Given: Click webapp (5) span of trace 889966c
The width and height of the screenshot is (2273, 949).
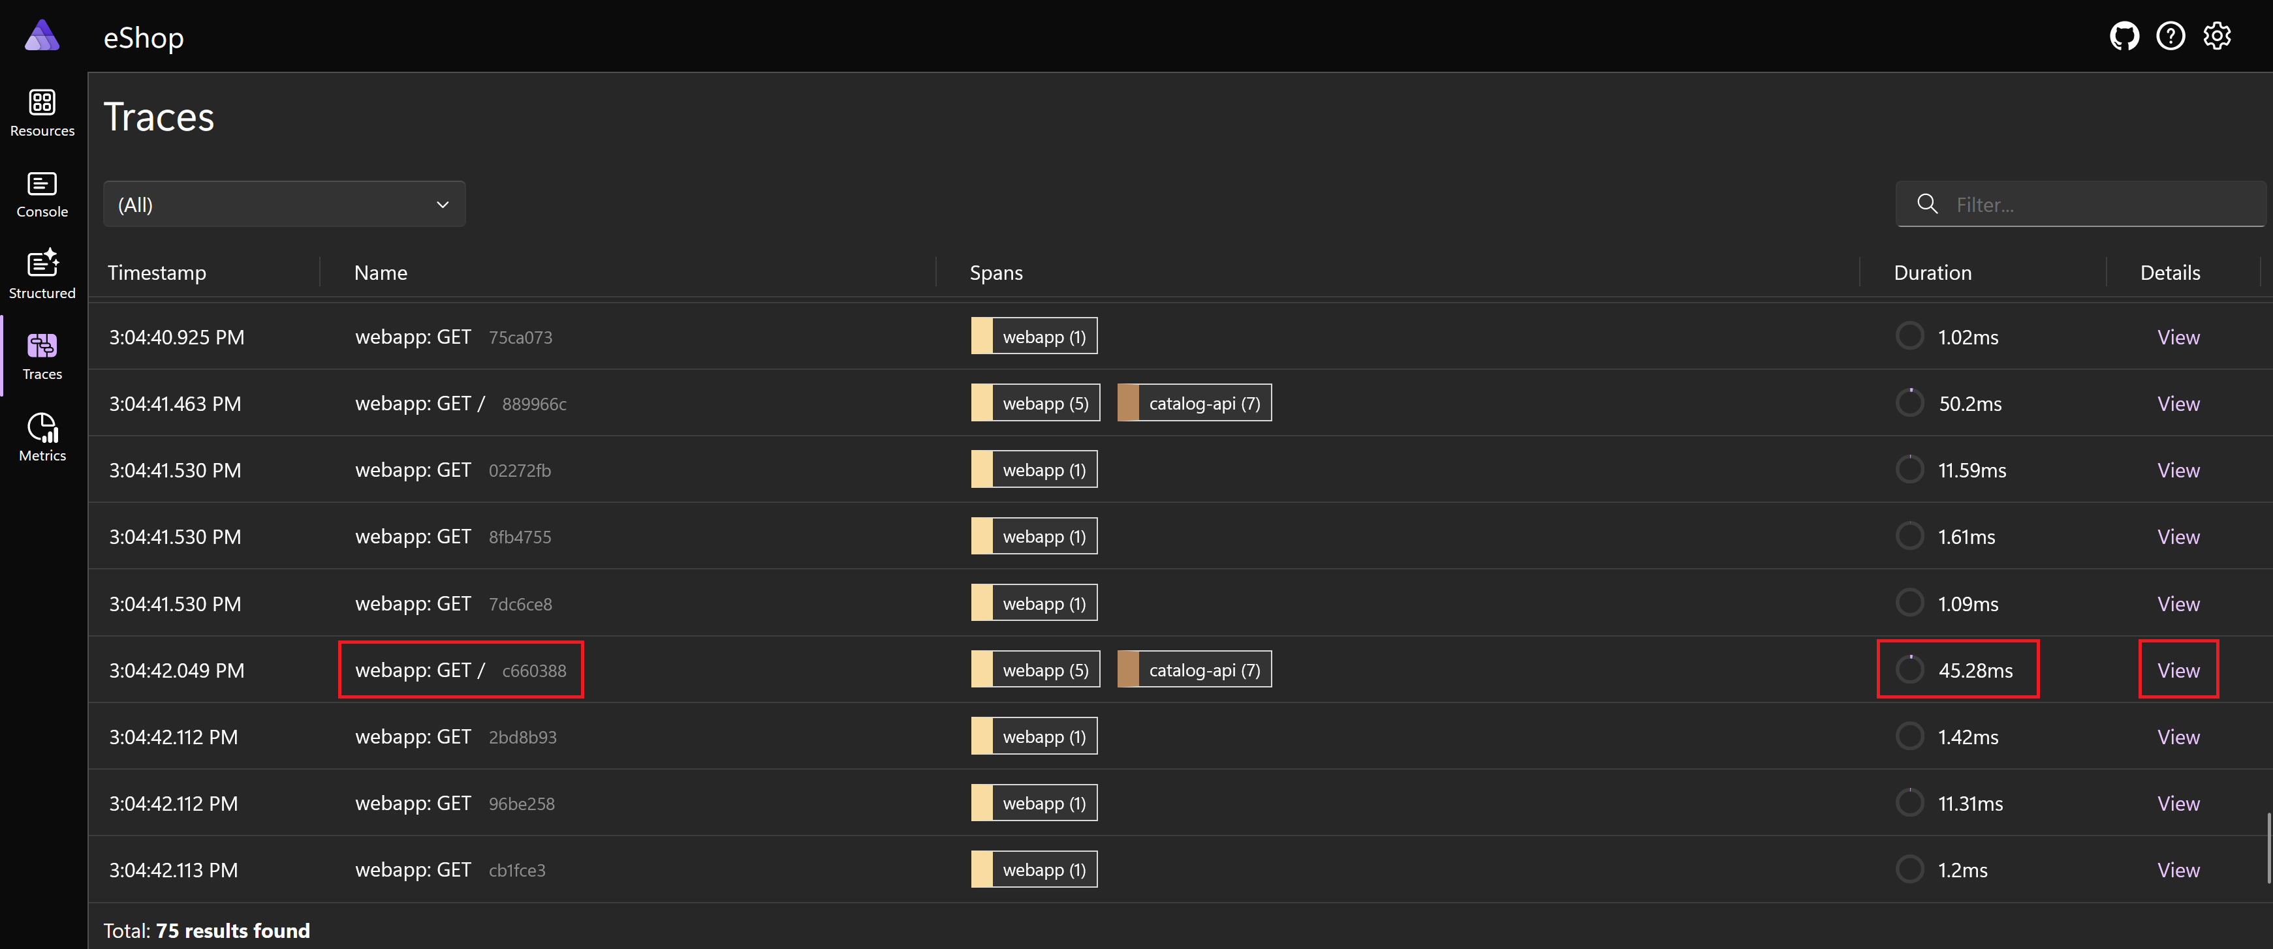Looking at the screenshot, I should pos(1035,402).
